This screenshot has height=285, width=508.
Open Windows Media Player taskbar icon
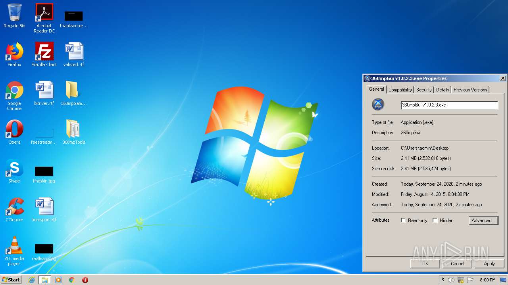(58, 280)
